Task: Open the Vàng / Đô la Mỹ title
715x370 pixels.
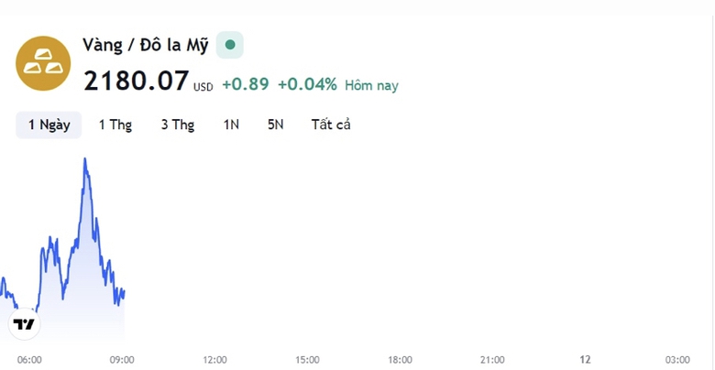Action: [x=145, y=44]
